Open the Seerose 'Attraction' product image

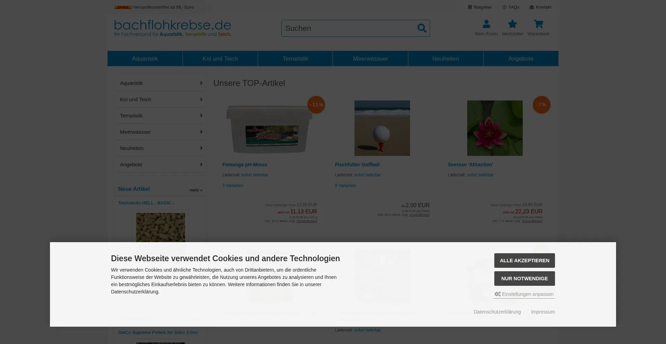click(x=495, y=128)
